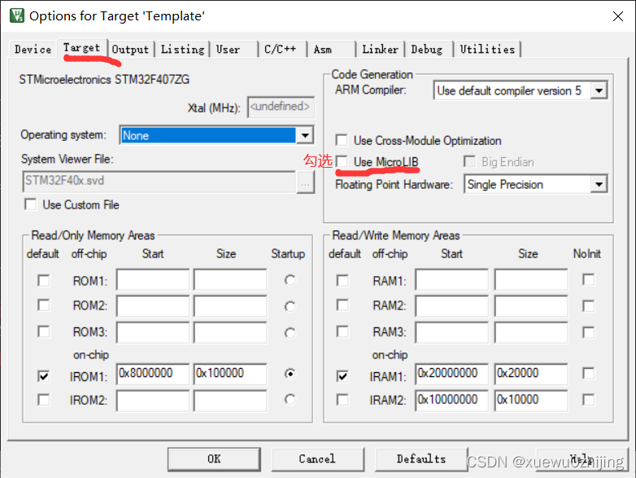
Task: Click the IROM2 Start field
Action: (153, 401)
